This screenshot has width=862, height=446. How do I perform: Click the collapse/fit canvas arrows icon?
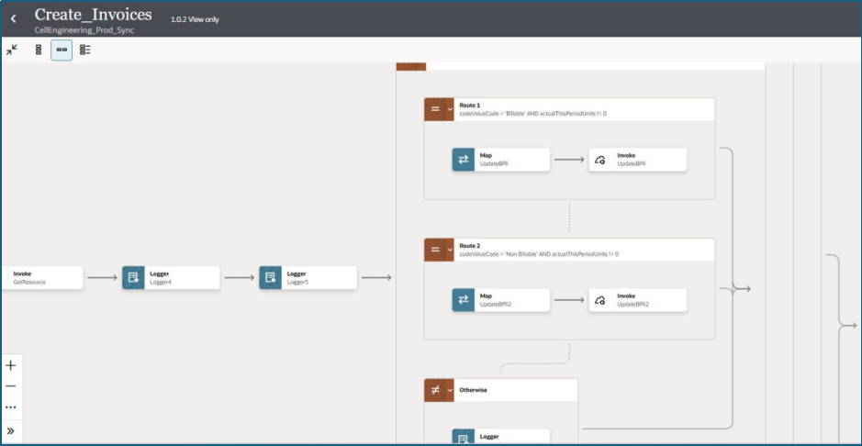12,50
